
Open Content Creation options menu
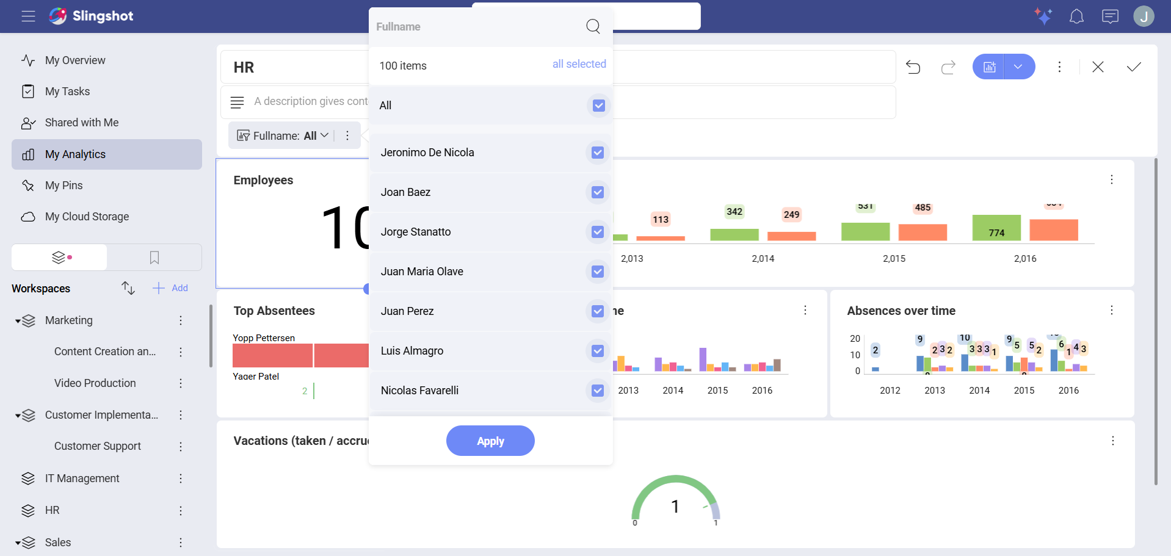tap(181, 352)
